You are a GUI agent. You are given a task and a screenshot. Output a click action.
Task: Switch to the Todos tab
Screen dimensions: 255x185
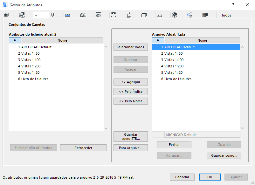click(x=226, y=15)
